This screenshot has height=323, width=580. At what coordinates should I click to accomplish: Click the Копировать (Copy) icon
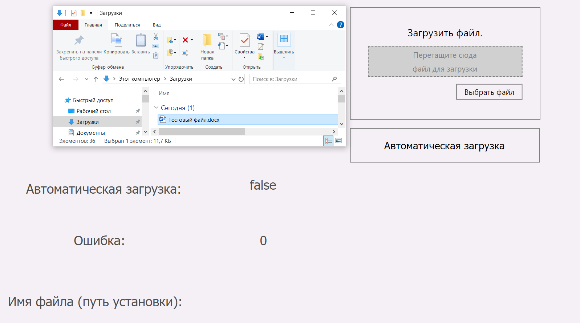(x=117, y=40)
